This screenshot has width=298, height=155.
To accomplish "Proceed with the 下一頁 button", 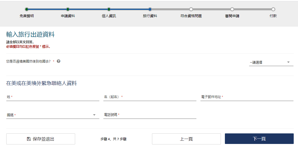I will pos(259,139).
